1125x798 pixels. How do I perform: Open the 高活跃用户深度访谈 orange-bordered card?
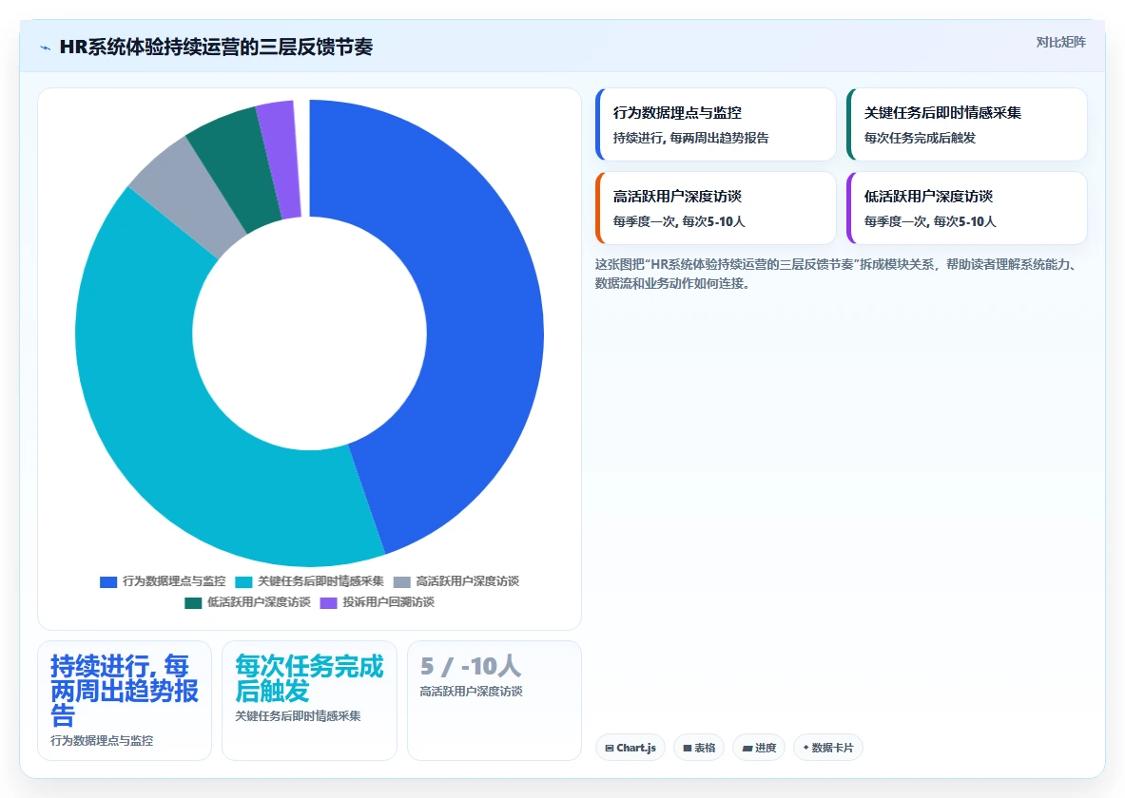point(715,208)
